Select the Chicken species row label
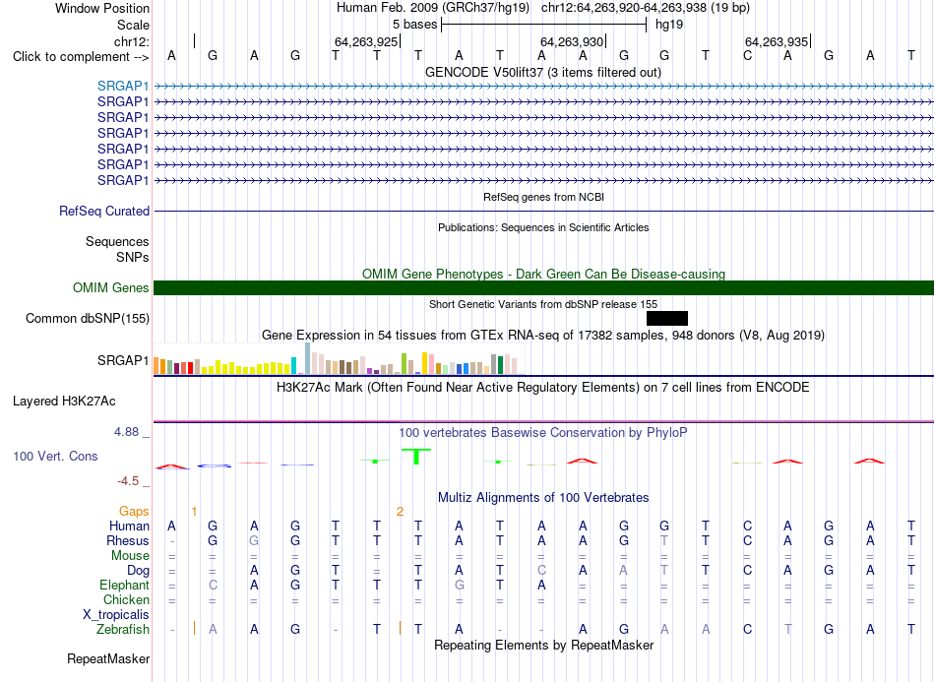This screenshot has width=935, height=682. (126, 599)
